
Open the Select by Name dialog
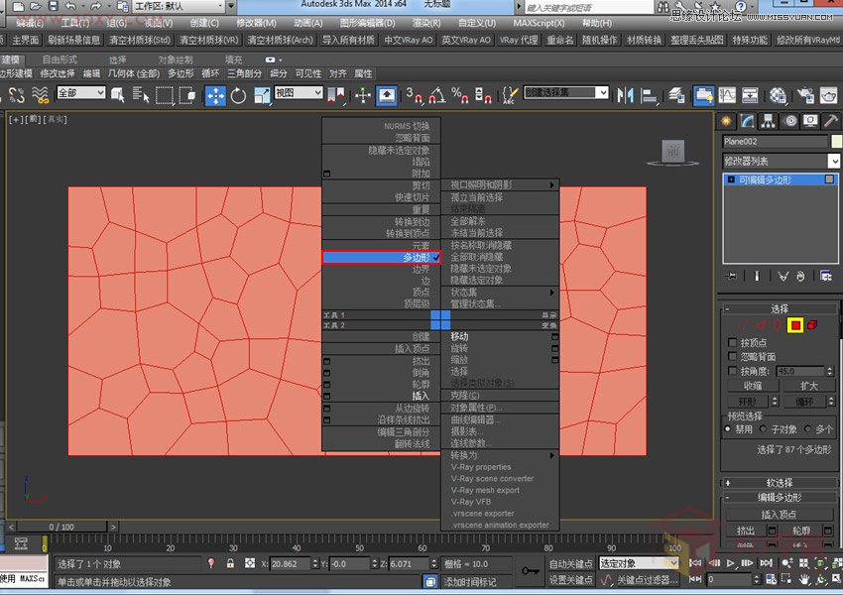(x=140, y=96)
